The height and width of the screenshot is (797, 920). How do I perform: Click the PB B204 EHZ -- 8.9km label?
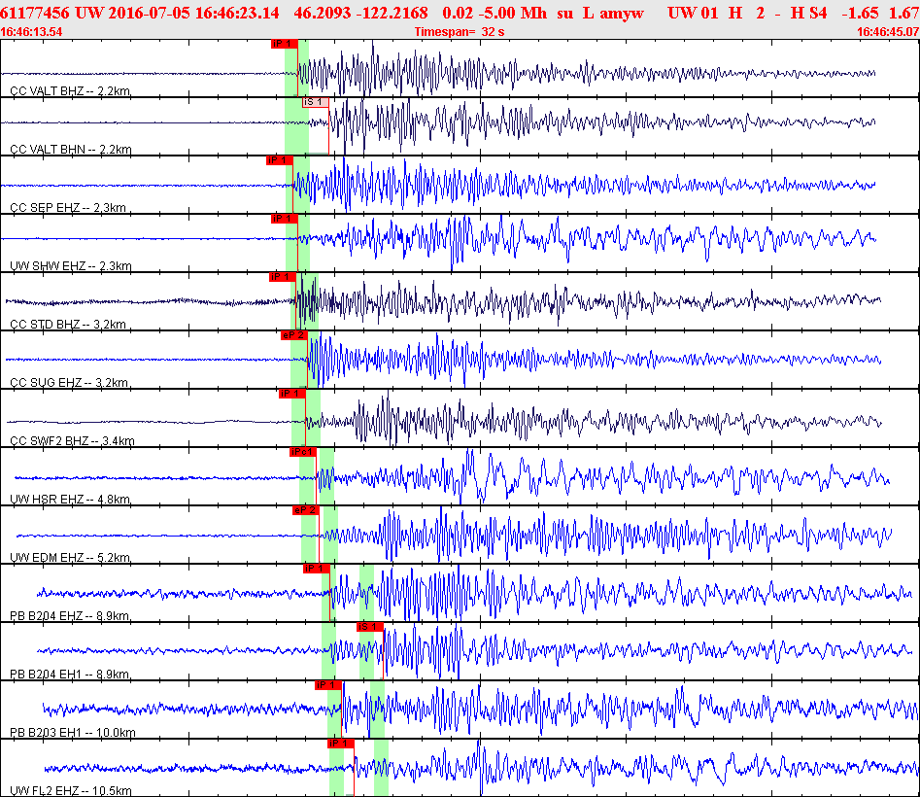[70, 615]
